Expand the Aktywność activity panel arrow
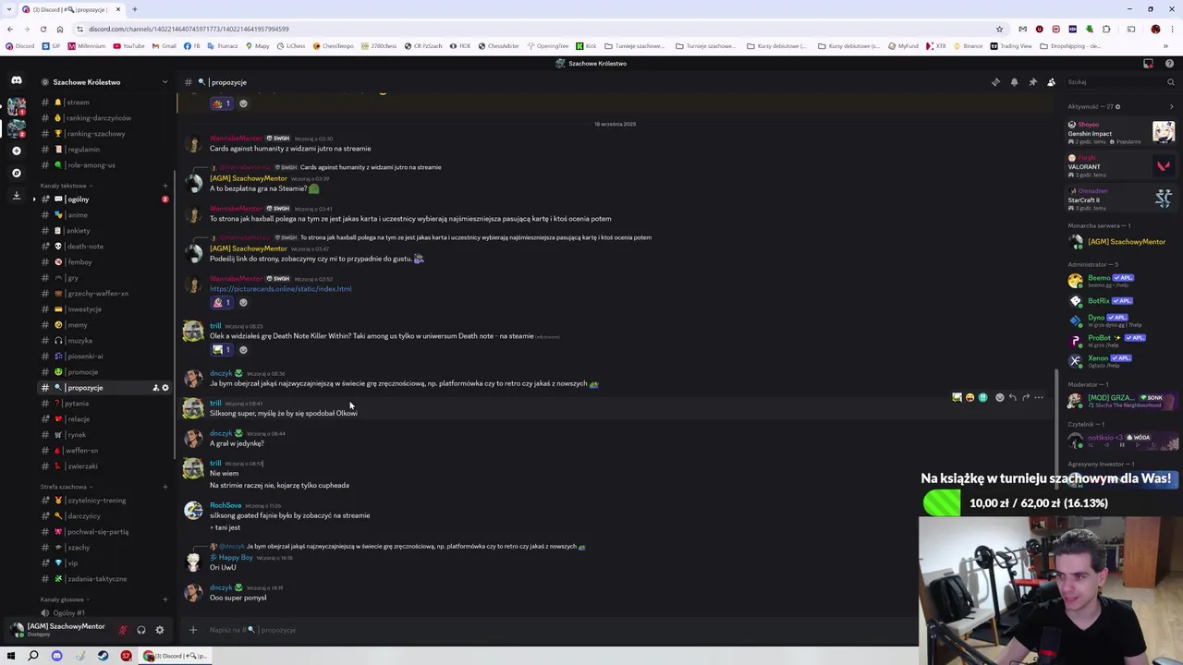 (1171, 106)
